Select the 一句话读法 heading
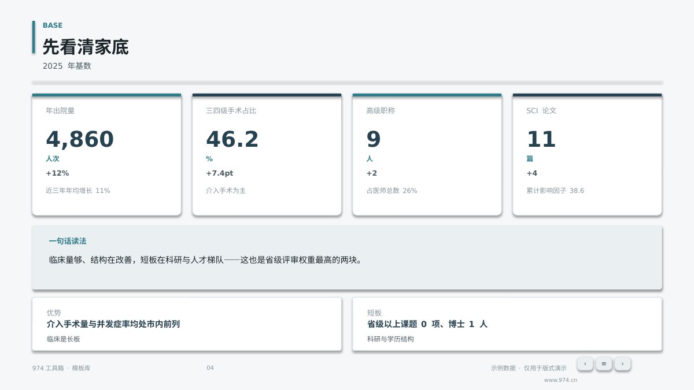Screen dimensions: 694x390 coord(68,242)
